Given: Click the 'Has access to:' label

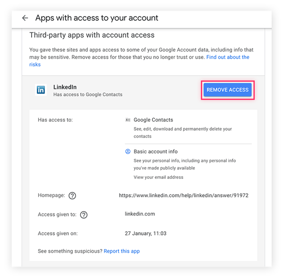Looking at the screenshot, I should click(x=55, y=120).
